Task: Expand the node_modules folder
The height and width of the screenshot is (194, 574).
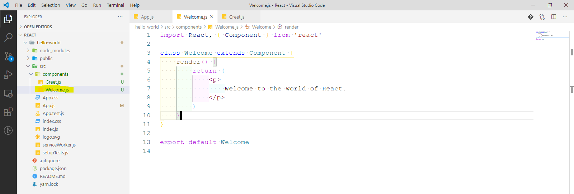Action: pos(73,50)
